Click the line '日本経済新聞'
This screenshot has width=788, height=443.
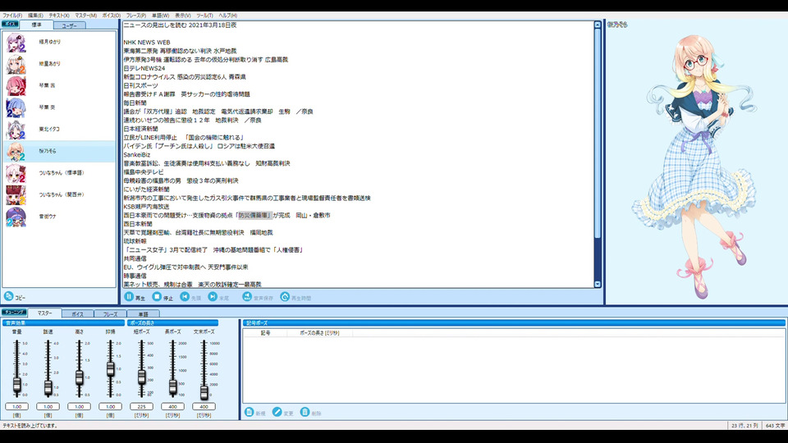(140, 129)
